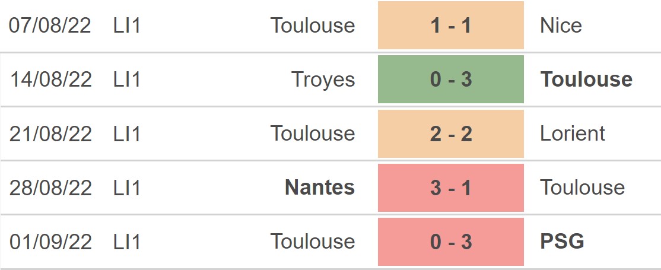661x270 pixels.
Task: Click the red 3 - 1 Nantes score
Action: [x=451, y=188]
